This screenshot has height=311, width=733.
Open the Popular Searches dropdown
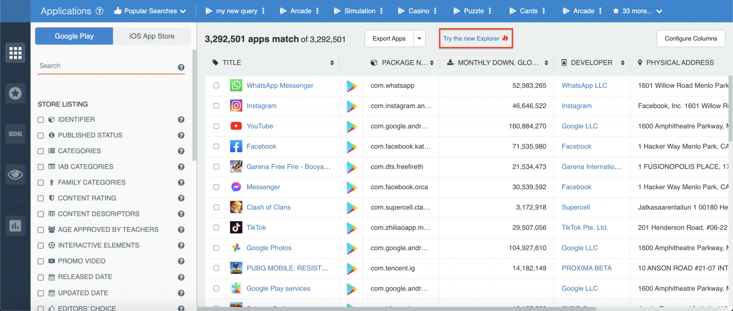(x=150, y=11)
